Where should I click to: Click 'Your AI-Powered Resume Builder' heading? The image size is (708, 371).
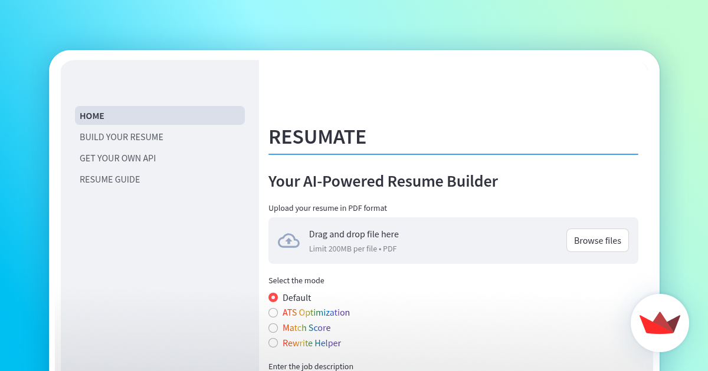tap(383, 181)
